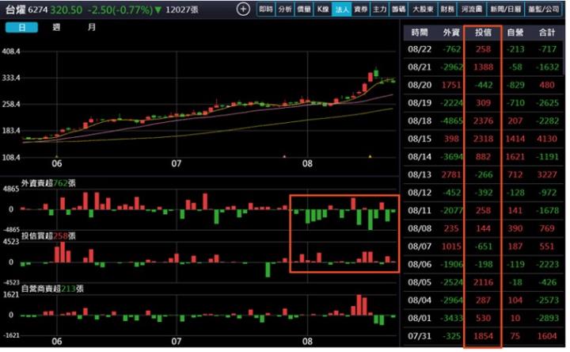Click price axis label 408.4

tap(11, 52)
